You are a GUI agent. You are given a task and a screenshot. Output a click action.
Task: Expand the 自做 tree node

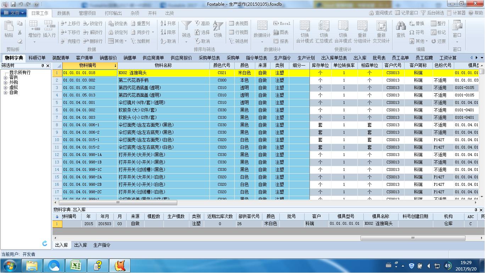click(x=6, y=93)
